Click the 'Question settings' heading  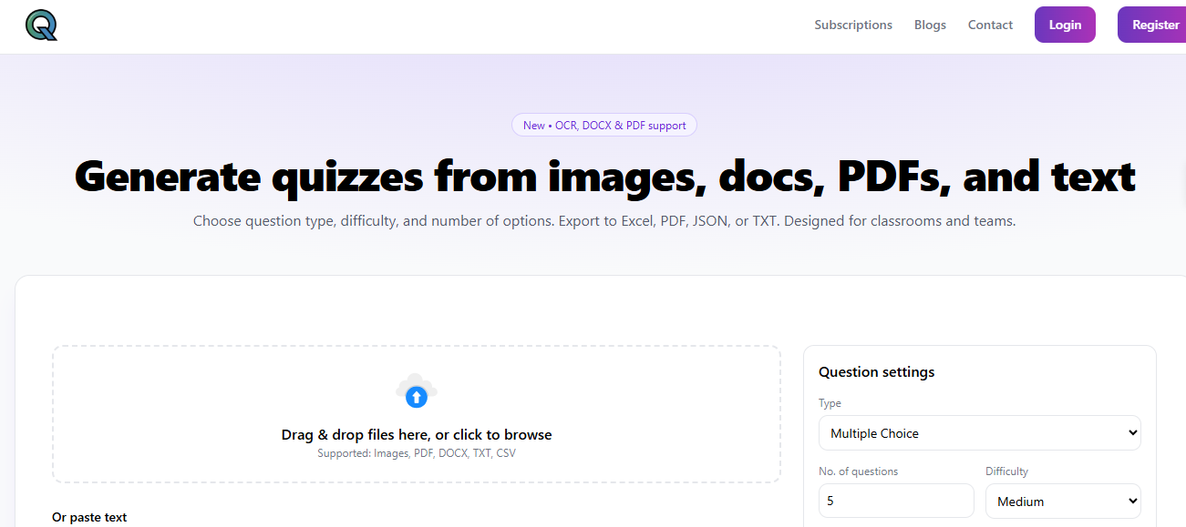(877, 371)
